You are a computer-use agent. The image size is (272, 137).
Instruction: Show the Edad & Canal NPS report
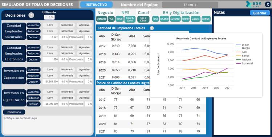(130, 19)
